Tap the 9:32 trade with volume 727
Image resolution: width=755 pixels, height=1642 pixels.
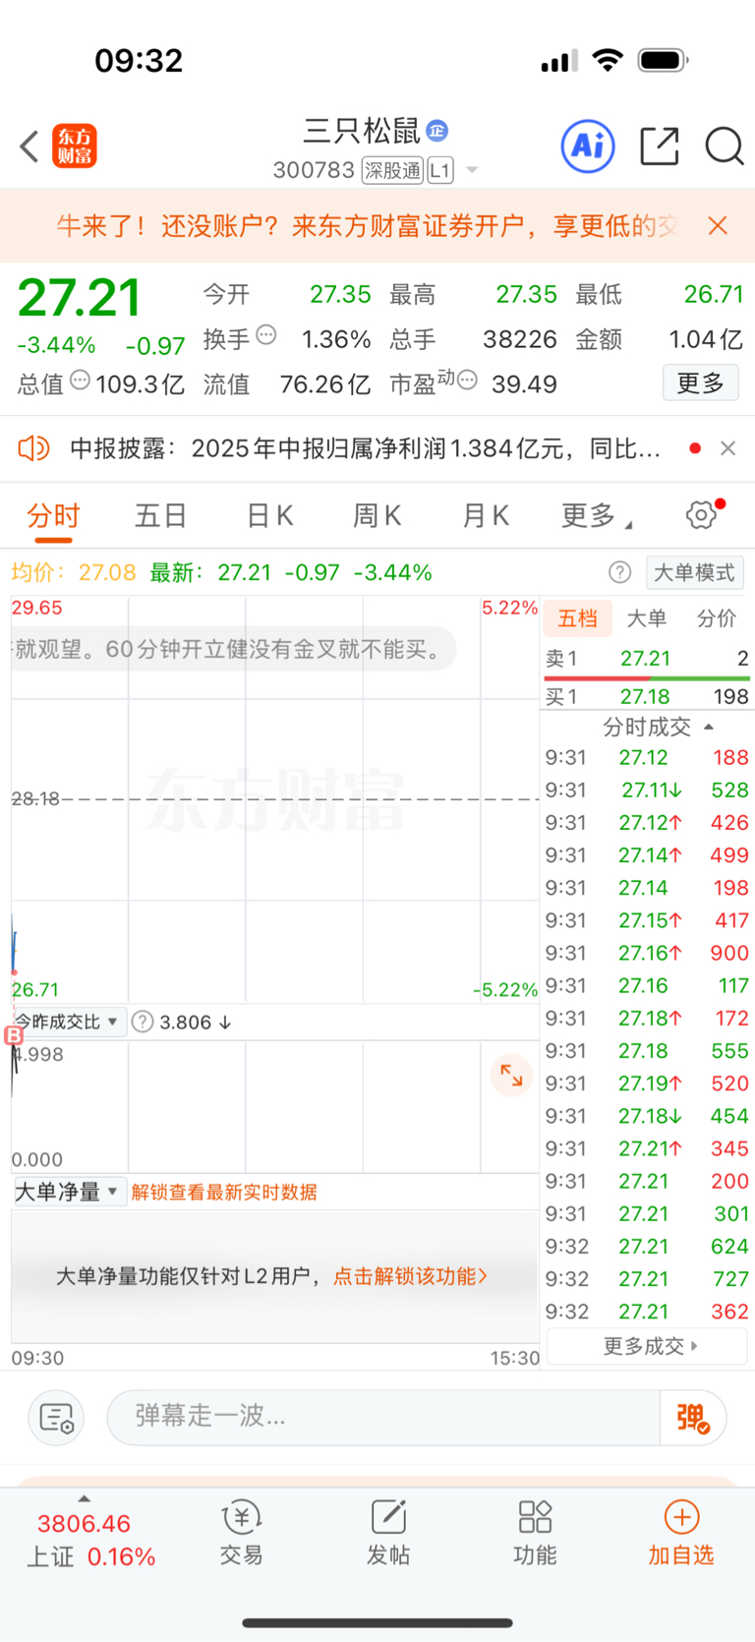click(x=647, y=1279)
